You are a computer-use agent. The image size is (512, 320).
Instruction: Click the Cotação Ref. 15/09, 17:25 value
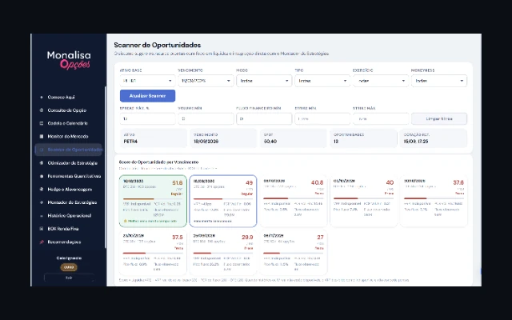416,142
